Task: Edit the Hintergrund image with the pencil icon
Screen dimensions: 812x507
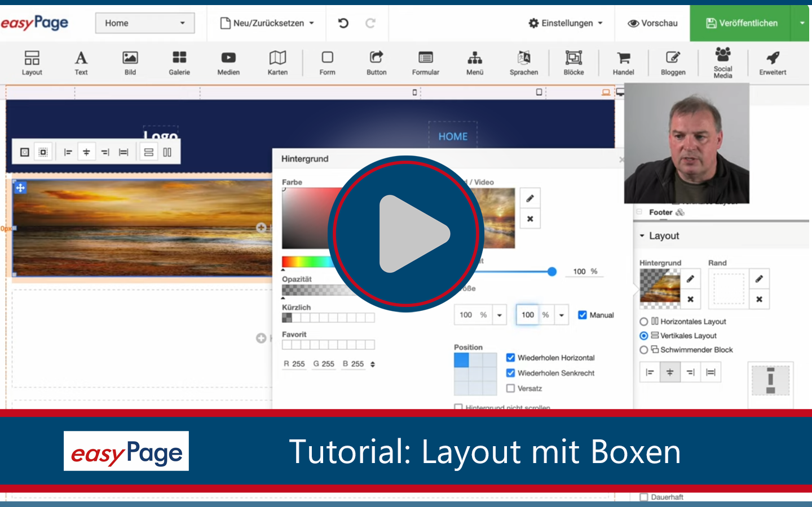Action: click(690, 278)
